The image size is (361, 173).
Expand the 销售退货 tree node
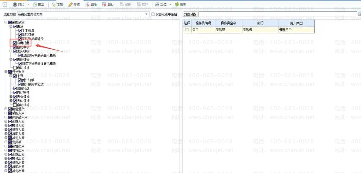pyautogui.click(x=6, y=109)
